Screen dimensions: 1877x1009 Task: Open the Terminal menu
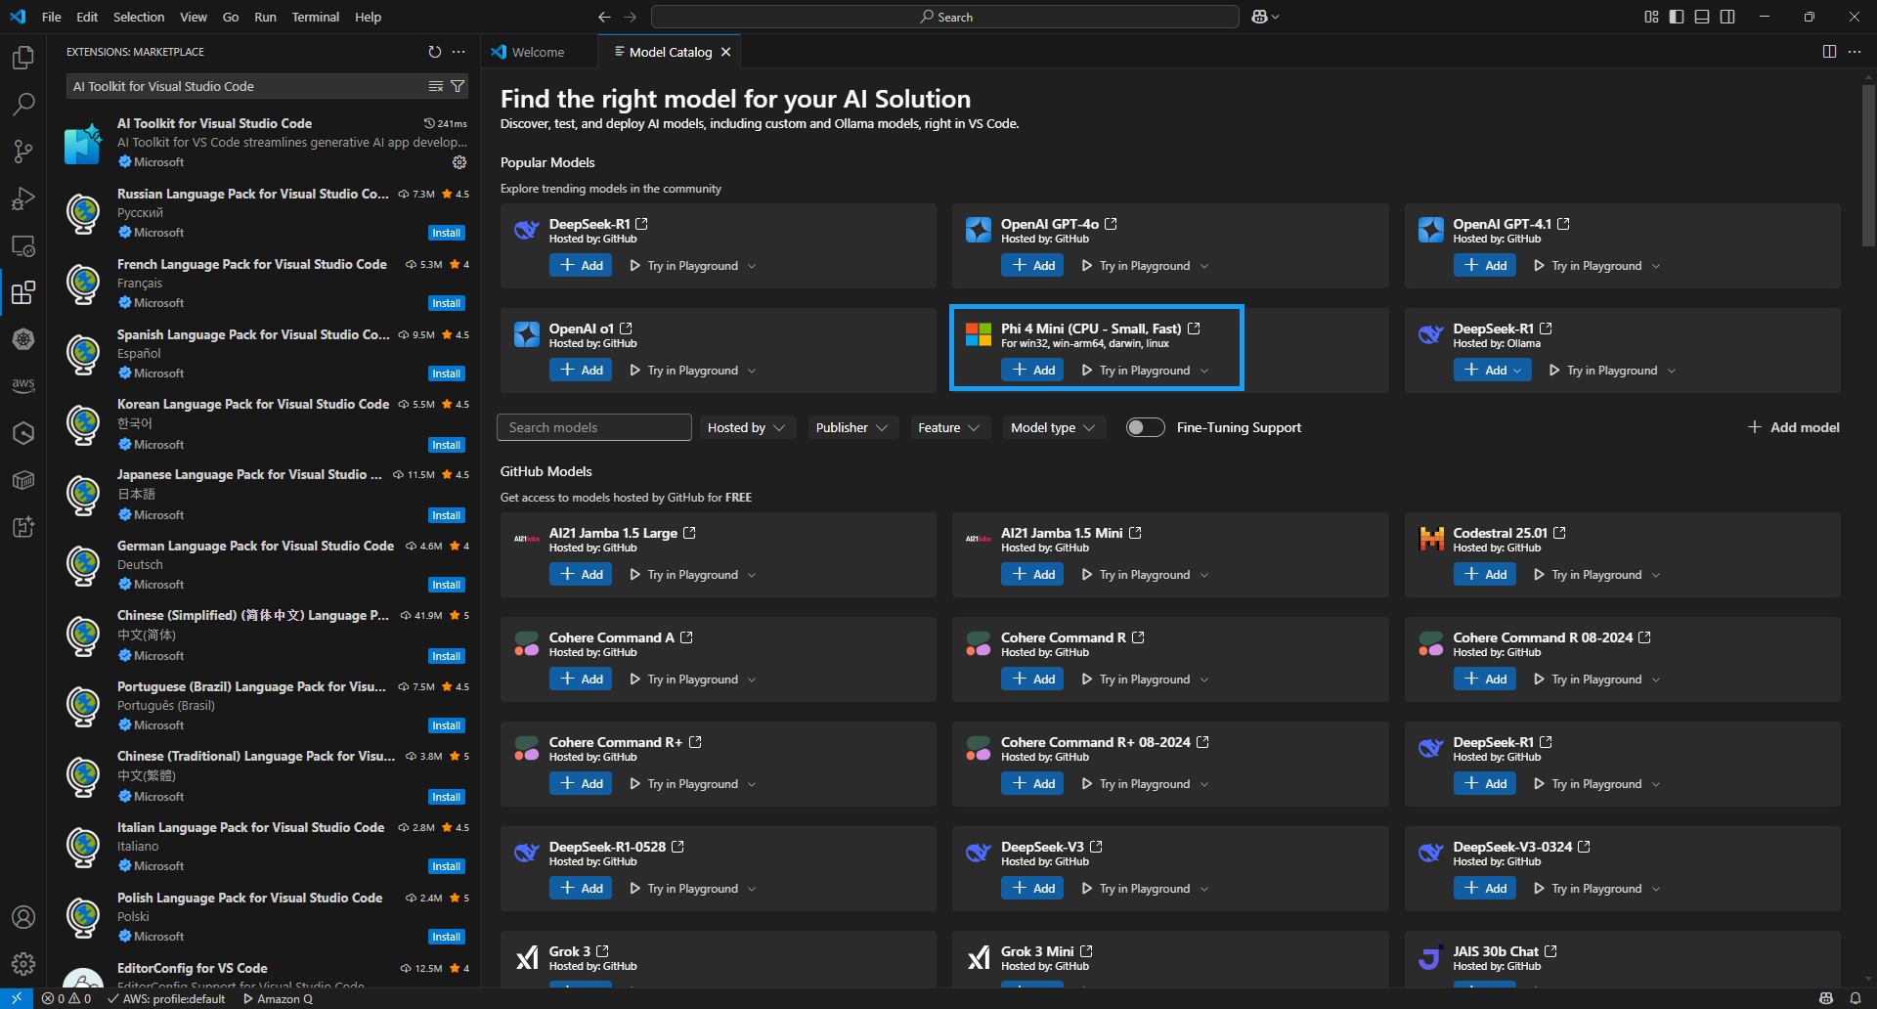pyautogui.click(x=315, y=17)
